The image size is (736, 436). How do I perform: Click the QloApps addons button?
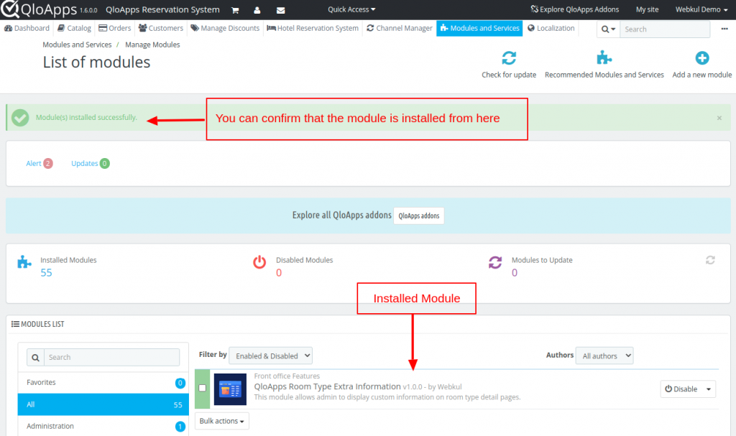(419, 216)
